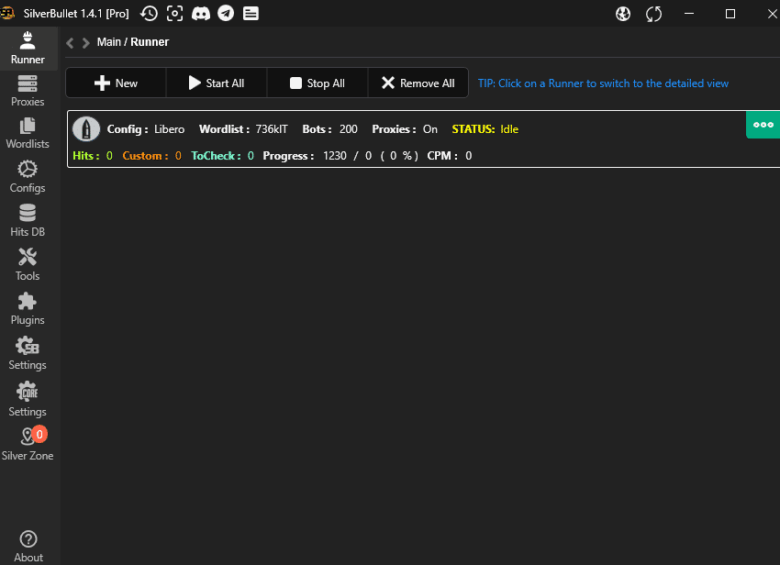Viewport: 780px width, 565px height.
Task: Click Start All runners
Action: 217,83
